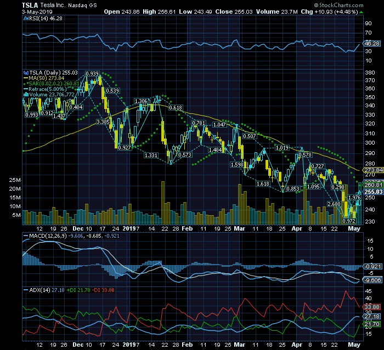Click the 25M label on volume axis
This screenshot has width=384, height=350.
[15, 180]
